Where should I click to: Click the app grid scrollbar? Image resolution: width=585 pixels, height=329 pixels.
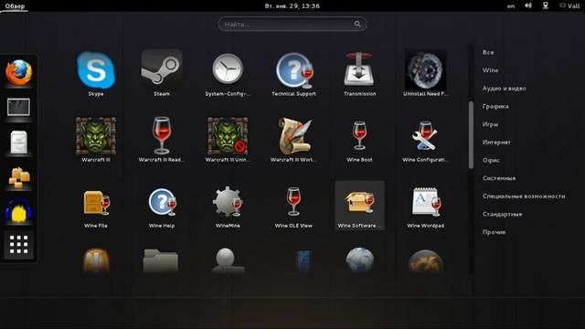[x=472, y=135]
